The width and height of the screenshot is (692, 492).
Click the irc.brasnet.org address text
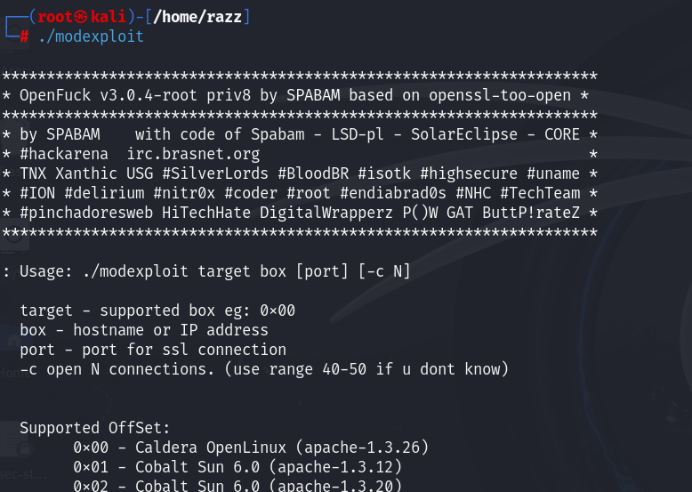(193, 154)
